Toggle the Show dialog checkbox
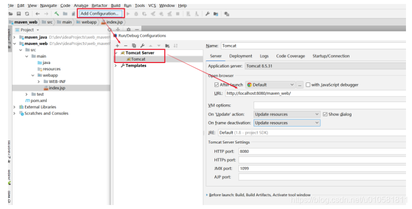Screen dimensions: 412x209 click(325, 114)
